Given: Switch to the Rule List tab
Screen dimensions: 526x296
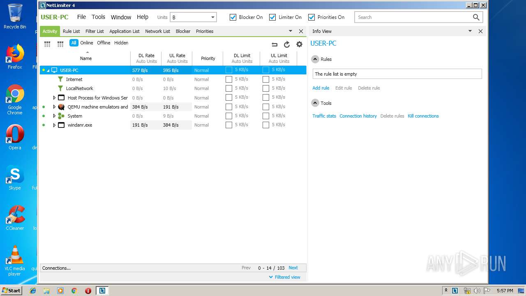Looking at the screenshot, I should [x=72, y=31].
